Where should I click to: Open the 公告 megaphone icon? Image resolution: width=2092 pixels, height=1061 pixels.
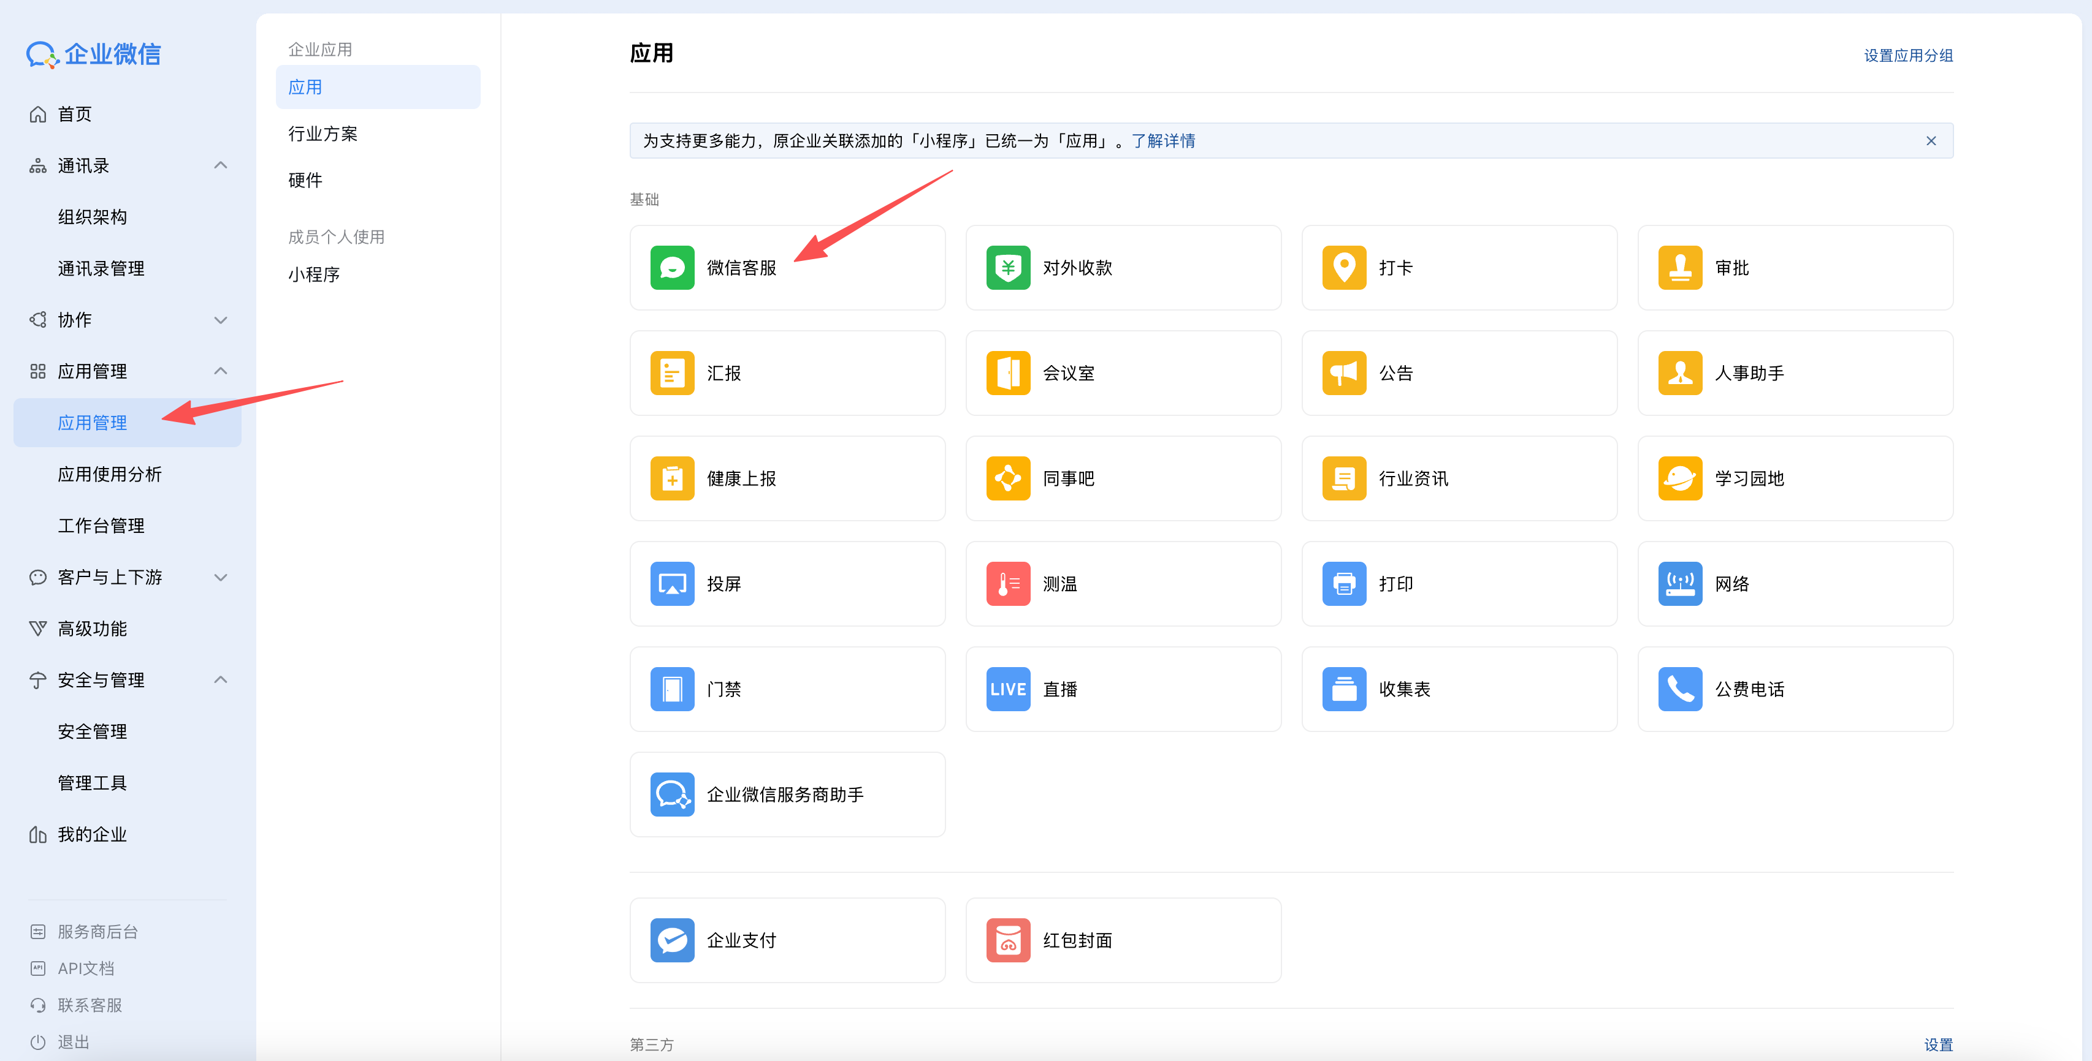[x=1344, y=373]
